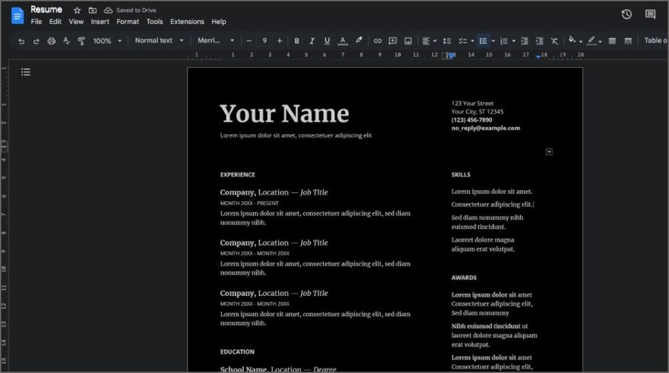
Task: Open the Insert menu
Action: (100, 22)
